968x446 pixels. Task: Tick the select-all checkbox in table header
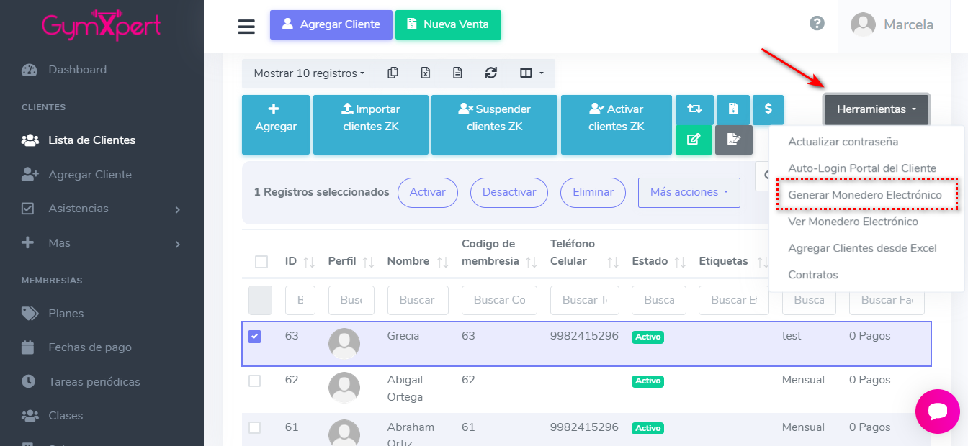(x=261, y=261)
